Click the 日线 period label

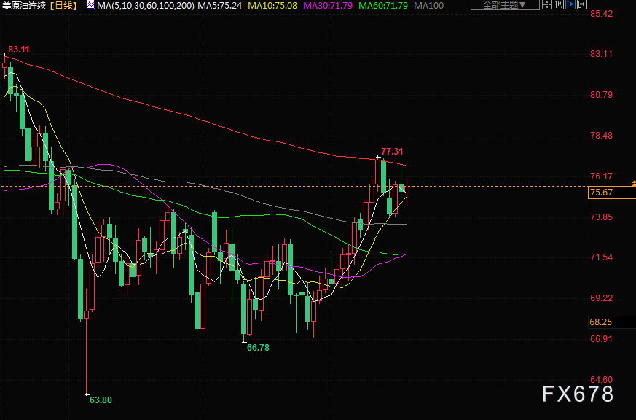coord(66,5)
